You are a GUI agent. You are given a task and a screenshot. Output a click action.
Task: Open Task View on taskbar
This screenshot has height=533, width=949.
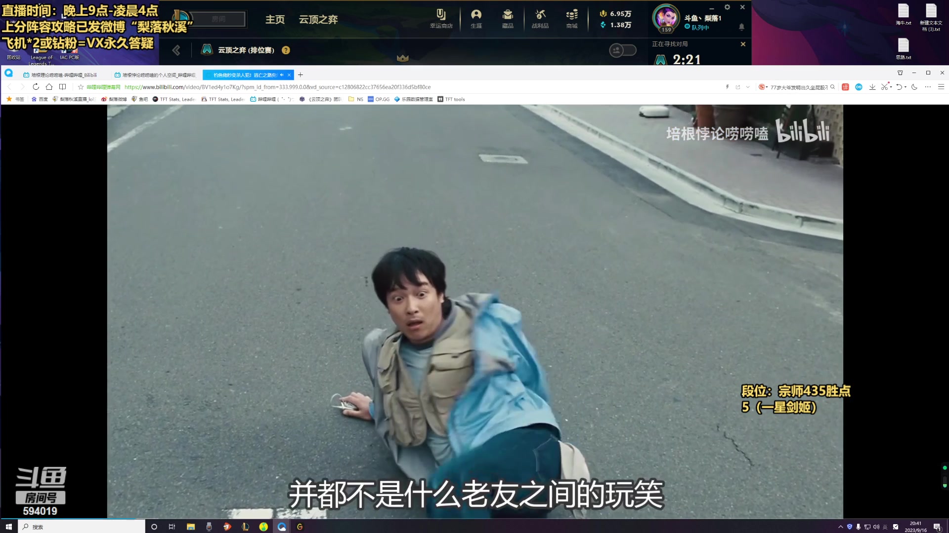pos(172,527)
